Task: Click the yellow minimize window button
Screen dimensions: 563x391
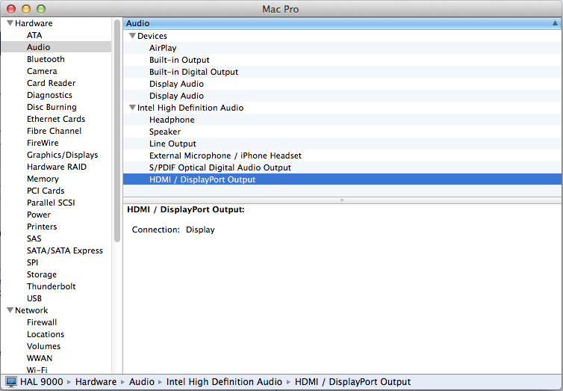Action: pos(26,9)
